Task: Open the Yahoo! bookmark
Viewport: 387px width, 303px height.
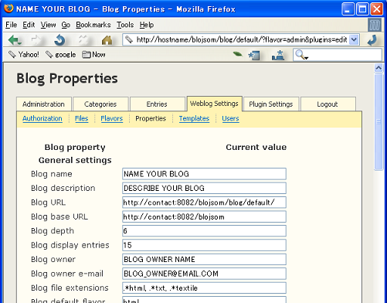Action: coord(24,55)
